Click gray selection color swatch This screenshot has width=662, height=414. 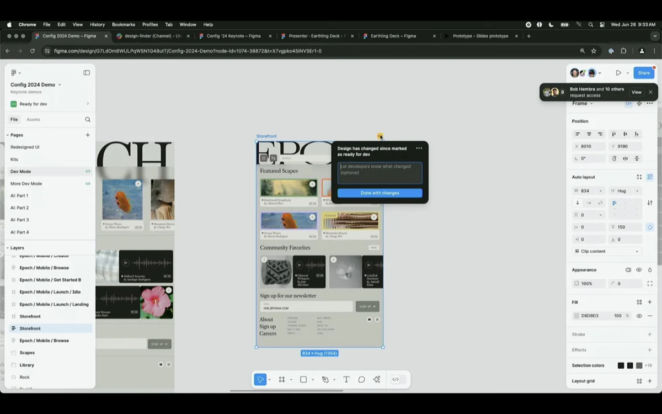[x=639, y=365]
